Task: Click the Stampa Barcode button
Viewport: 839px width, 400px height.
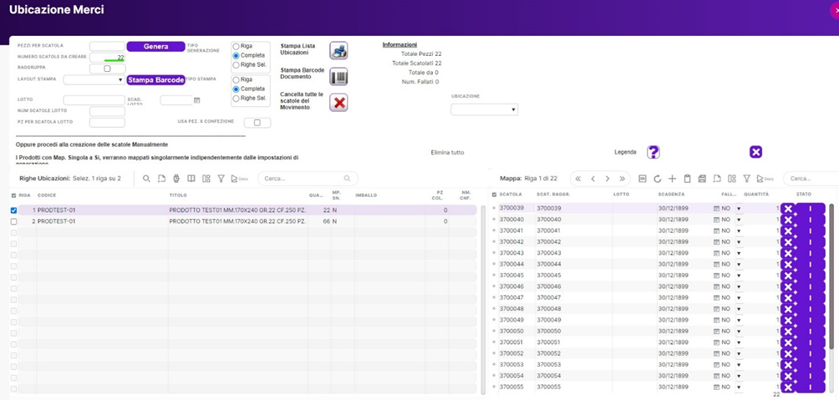Action: (155, 79)
